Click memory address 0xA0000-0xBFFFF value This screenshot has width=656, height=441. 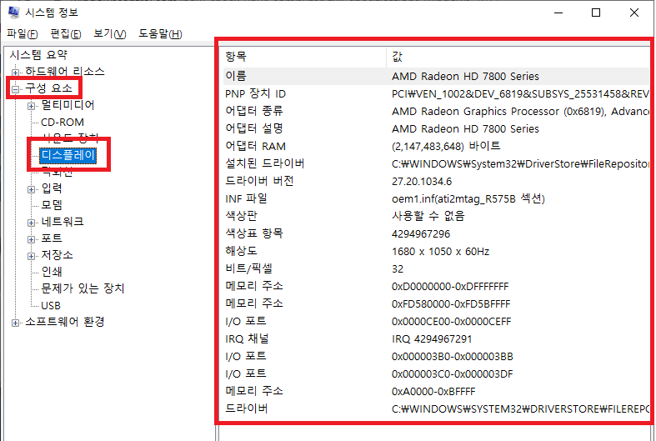tap(433, 392)
